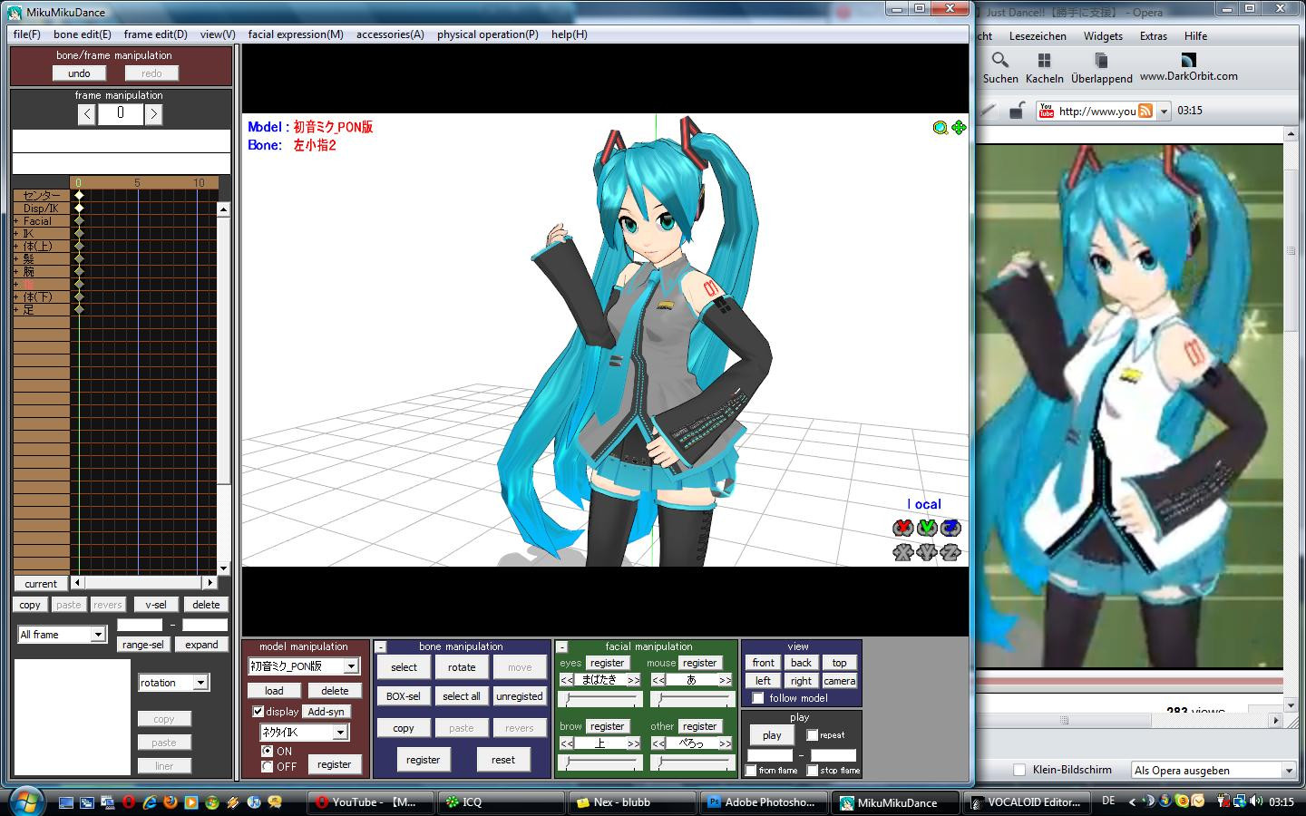Screen dimensions: 1306x816
Task: Click the red X rotation axis icon
Action: [902, 528]
